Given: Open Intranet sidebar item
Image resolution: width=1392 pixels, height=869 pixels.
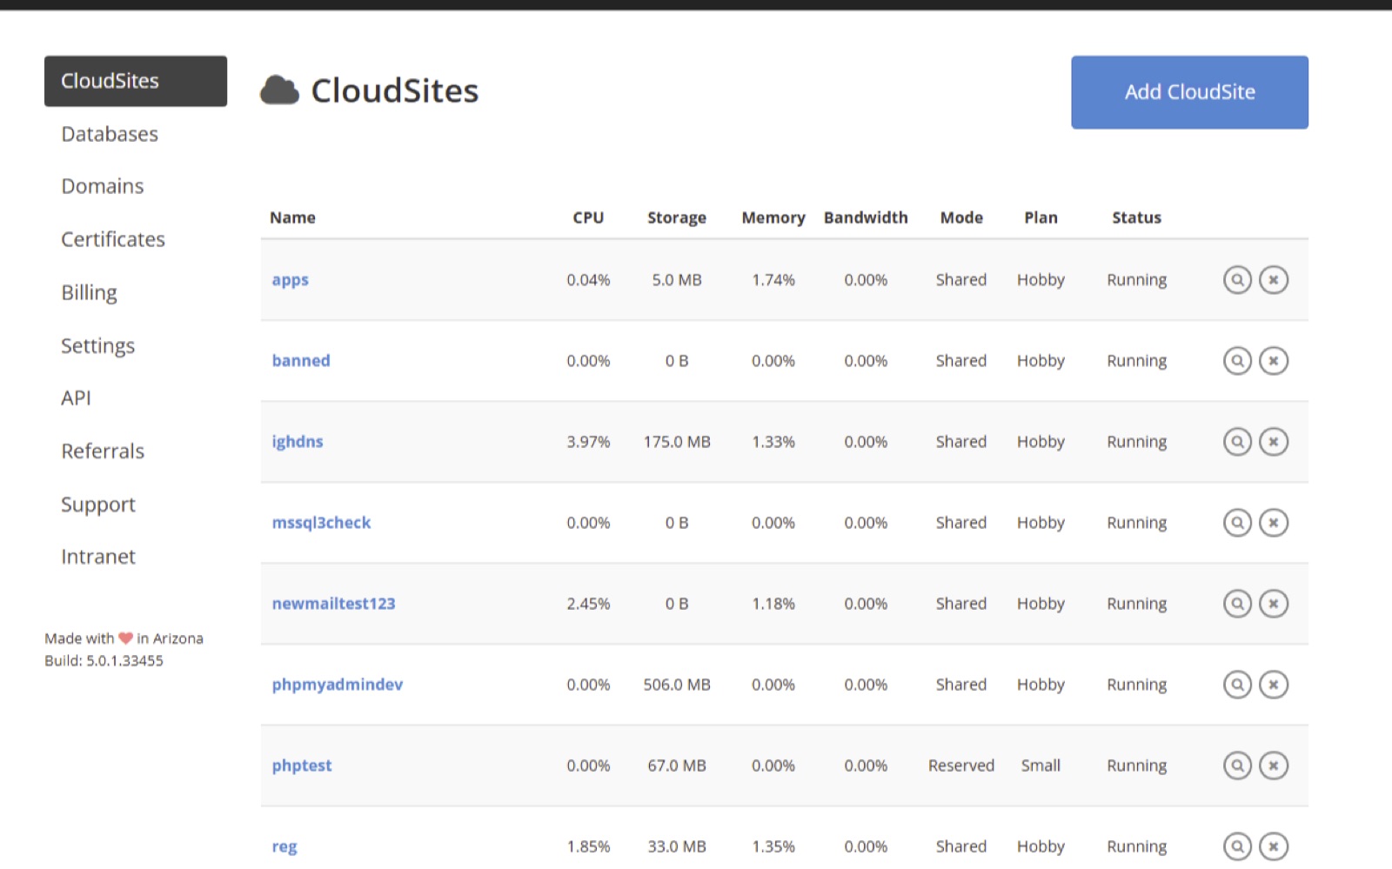Looking at the screenshot, I should coord(98,557).
